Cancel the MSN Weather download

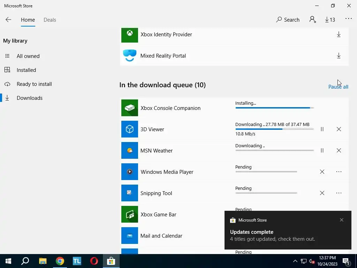[x=339, y=150]
